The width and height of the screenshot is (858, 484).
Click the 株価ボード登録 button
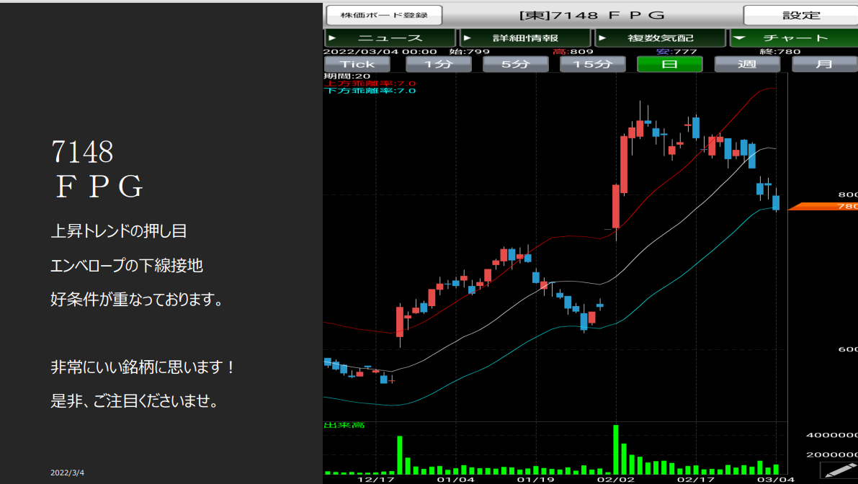click(x=384, y=15)
